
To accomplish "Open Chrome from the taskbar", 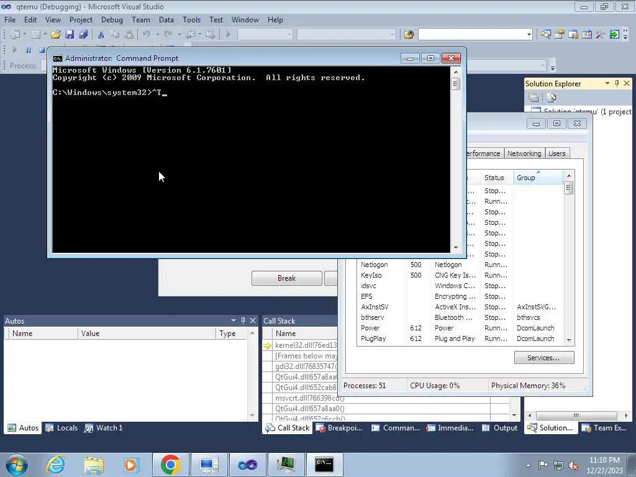I will (x=170, y=465).
